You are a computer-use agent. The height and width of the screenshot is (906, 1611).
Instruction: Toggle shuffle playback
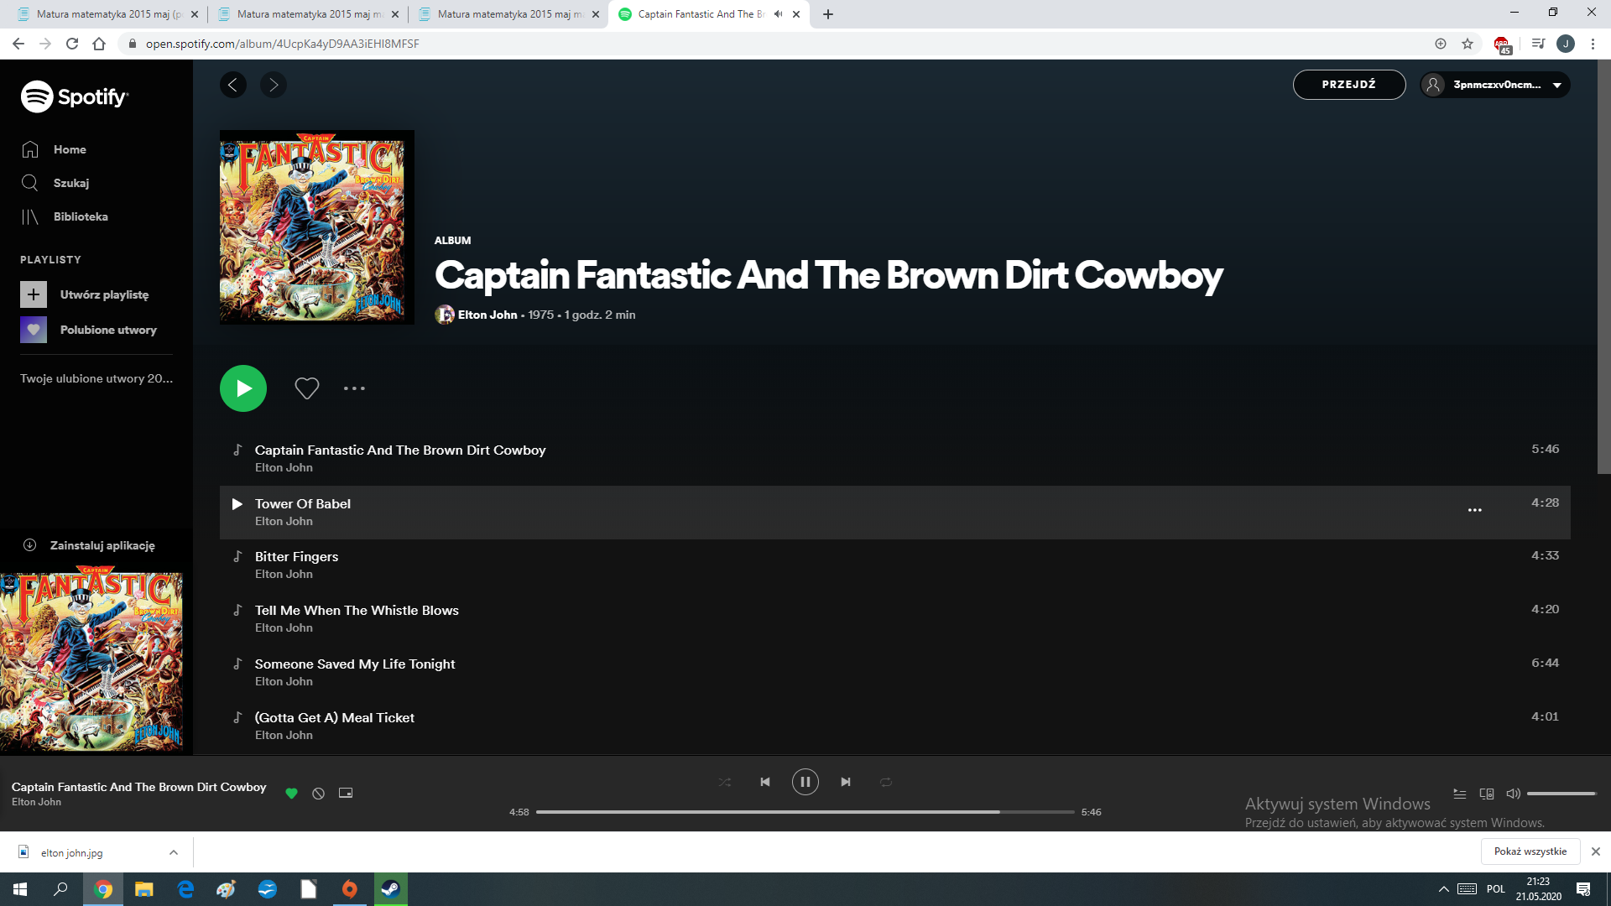coord(725,782)
